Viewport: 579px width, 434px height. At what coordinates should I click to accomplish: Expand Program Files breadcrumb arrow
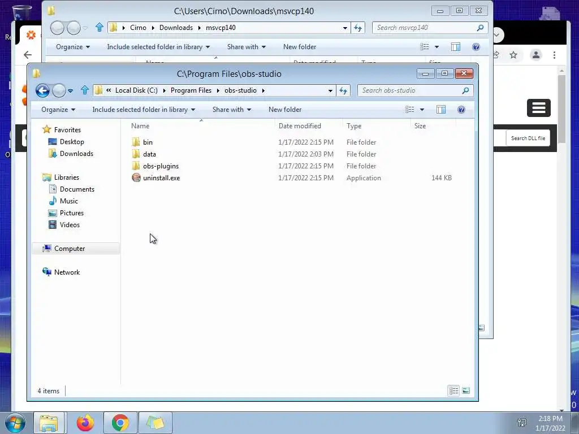218,90
